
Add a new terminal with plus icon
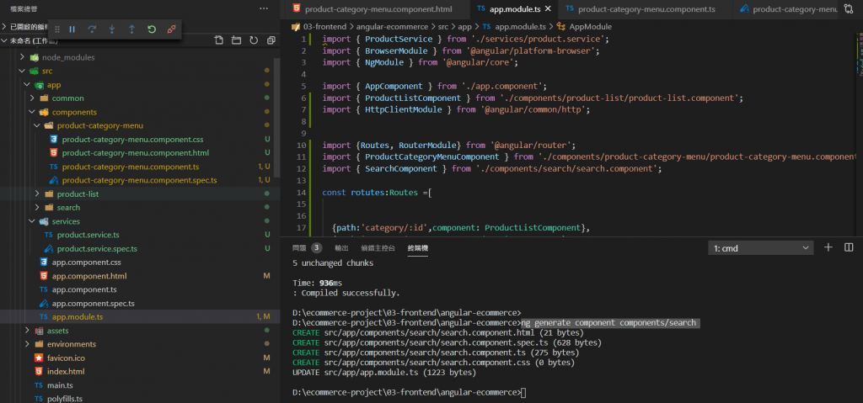pos(828,248)
